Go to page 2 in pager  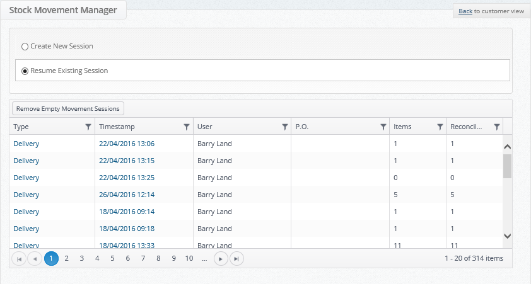(x=66, y=259)
